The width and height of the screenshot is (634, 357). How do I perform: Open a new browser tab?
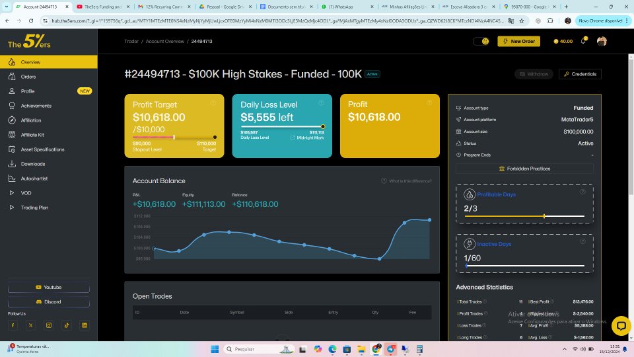pos(566,7)
